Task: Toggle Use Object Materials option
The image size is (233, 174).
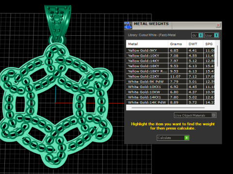Action: click(195, 115)
